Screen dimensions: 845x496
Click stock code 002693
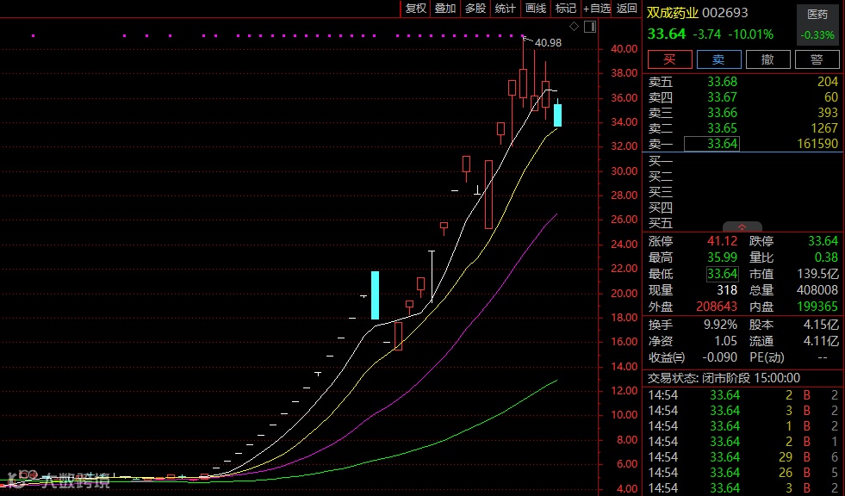point(724,13)
